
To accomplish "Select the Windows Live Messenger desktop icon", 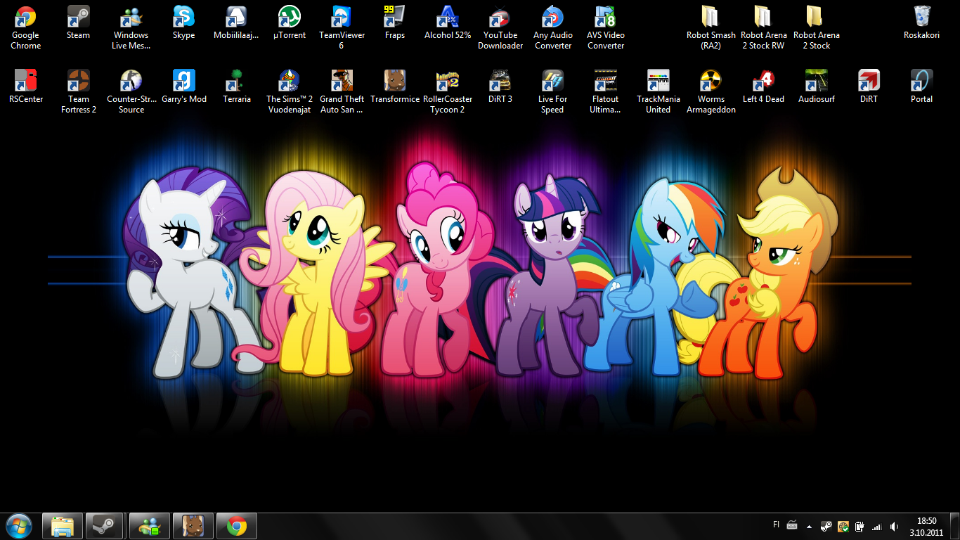I will point(131,28).
